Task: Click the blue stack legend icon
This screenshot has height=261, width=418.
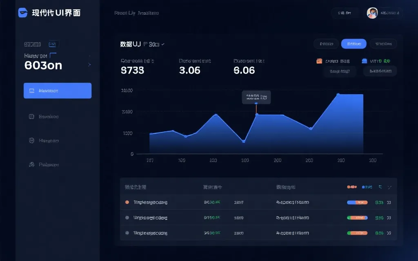Action: tap(365, 61)
